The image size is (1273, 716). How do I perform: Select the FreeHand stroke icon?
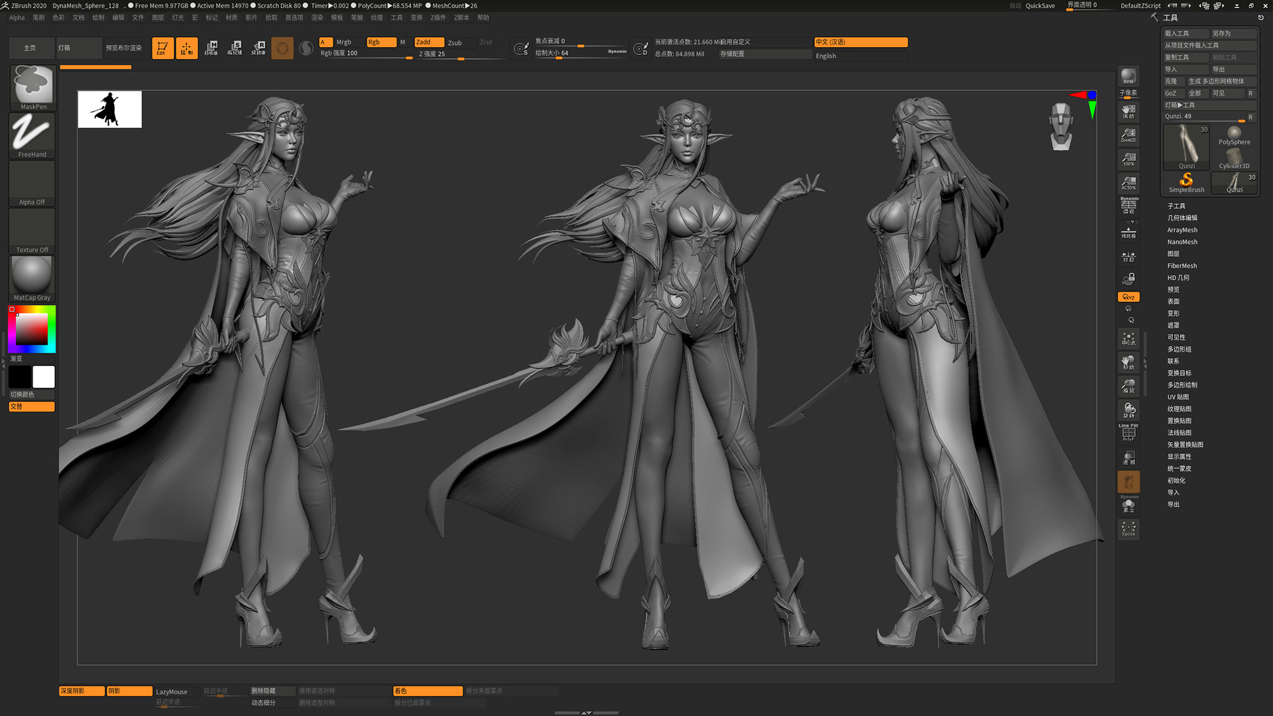click(32, 135)
